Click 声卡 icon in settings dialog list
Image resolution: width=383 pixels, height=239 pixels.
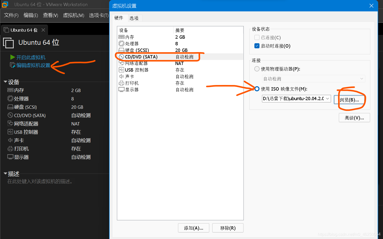point(121,76)
